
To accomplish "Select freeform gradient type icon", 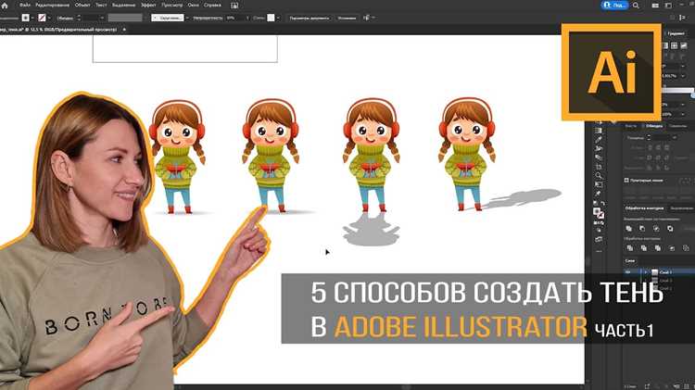I will [x=683, y=45].
